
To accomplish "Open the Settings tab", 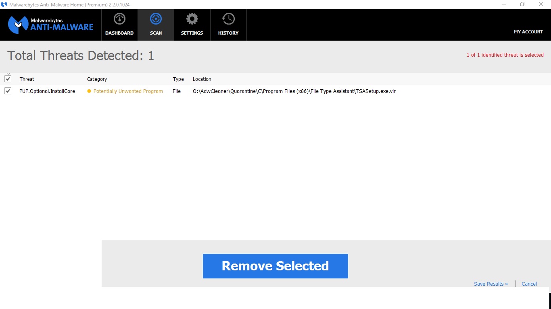I will click(192, 25).
